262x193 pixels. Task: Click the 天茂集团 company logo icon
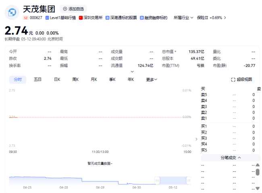coord(12,12)
